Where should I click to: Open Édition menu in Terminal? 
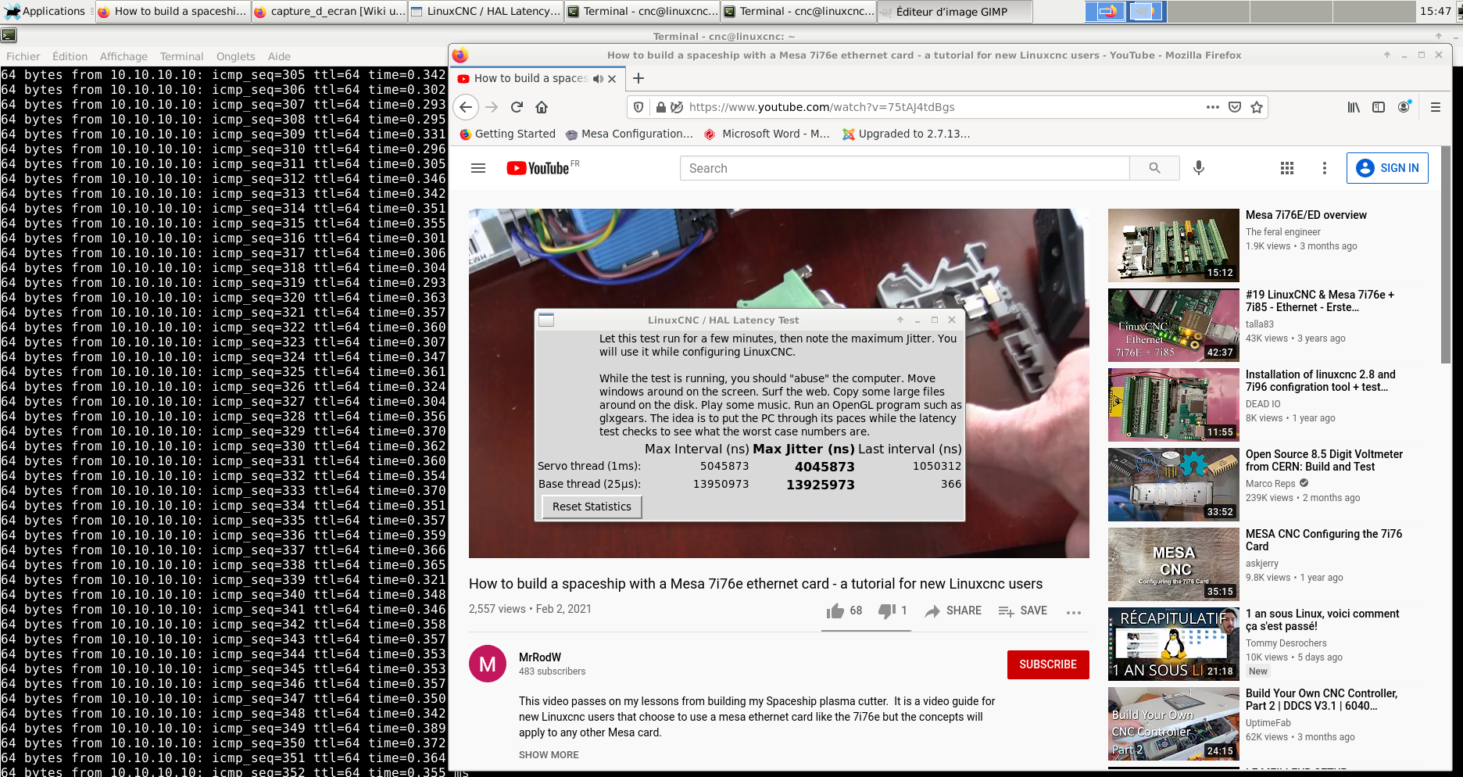coord(70,56)
